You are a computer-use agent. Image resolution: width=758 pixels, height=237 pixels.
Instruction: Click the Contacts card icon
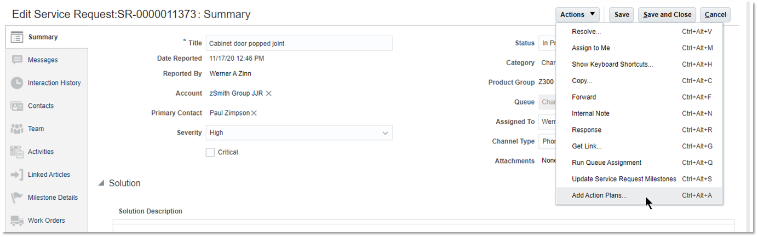coord(17,106)
